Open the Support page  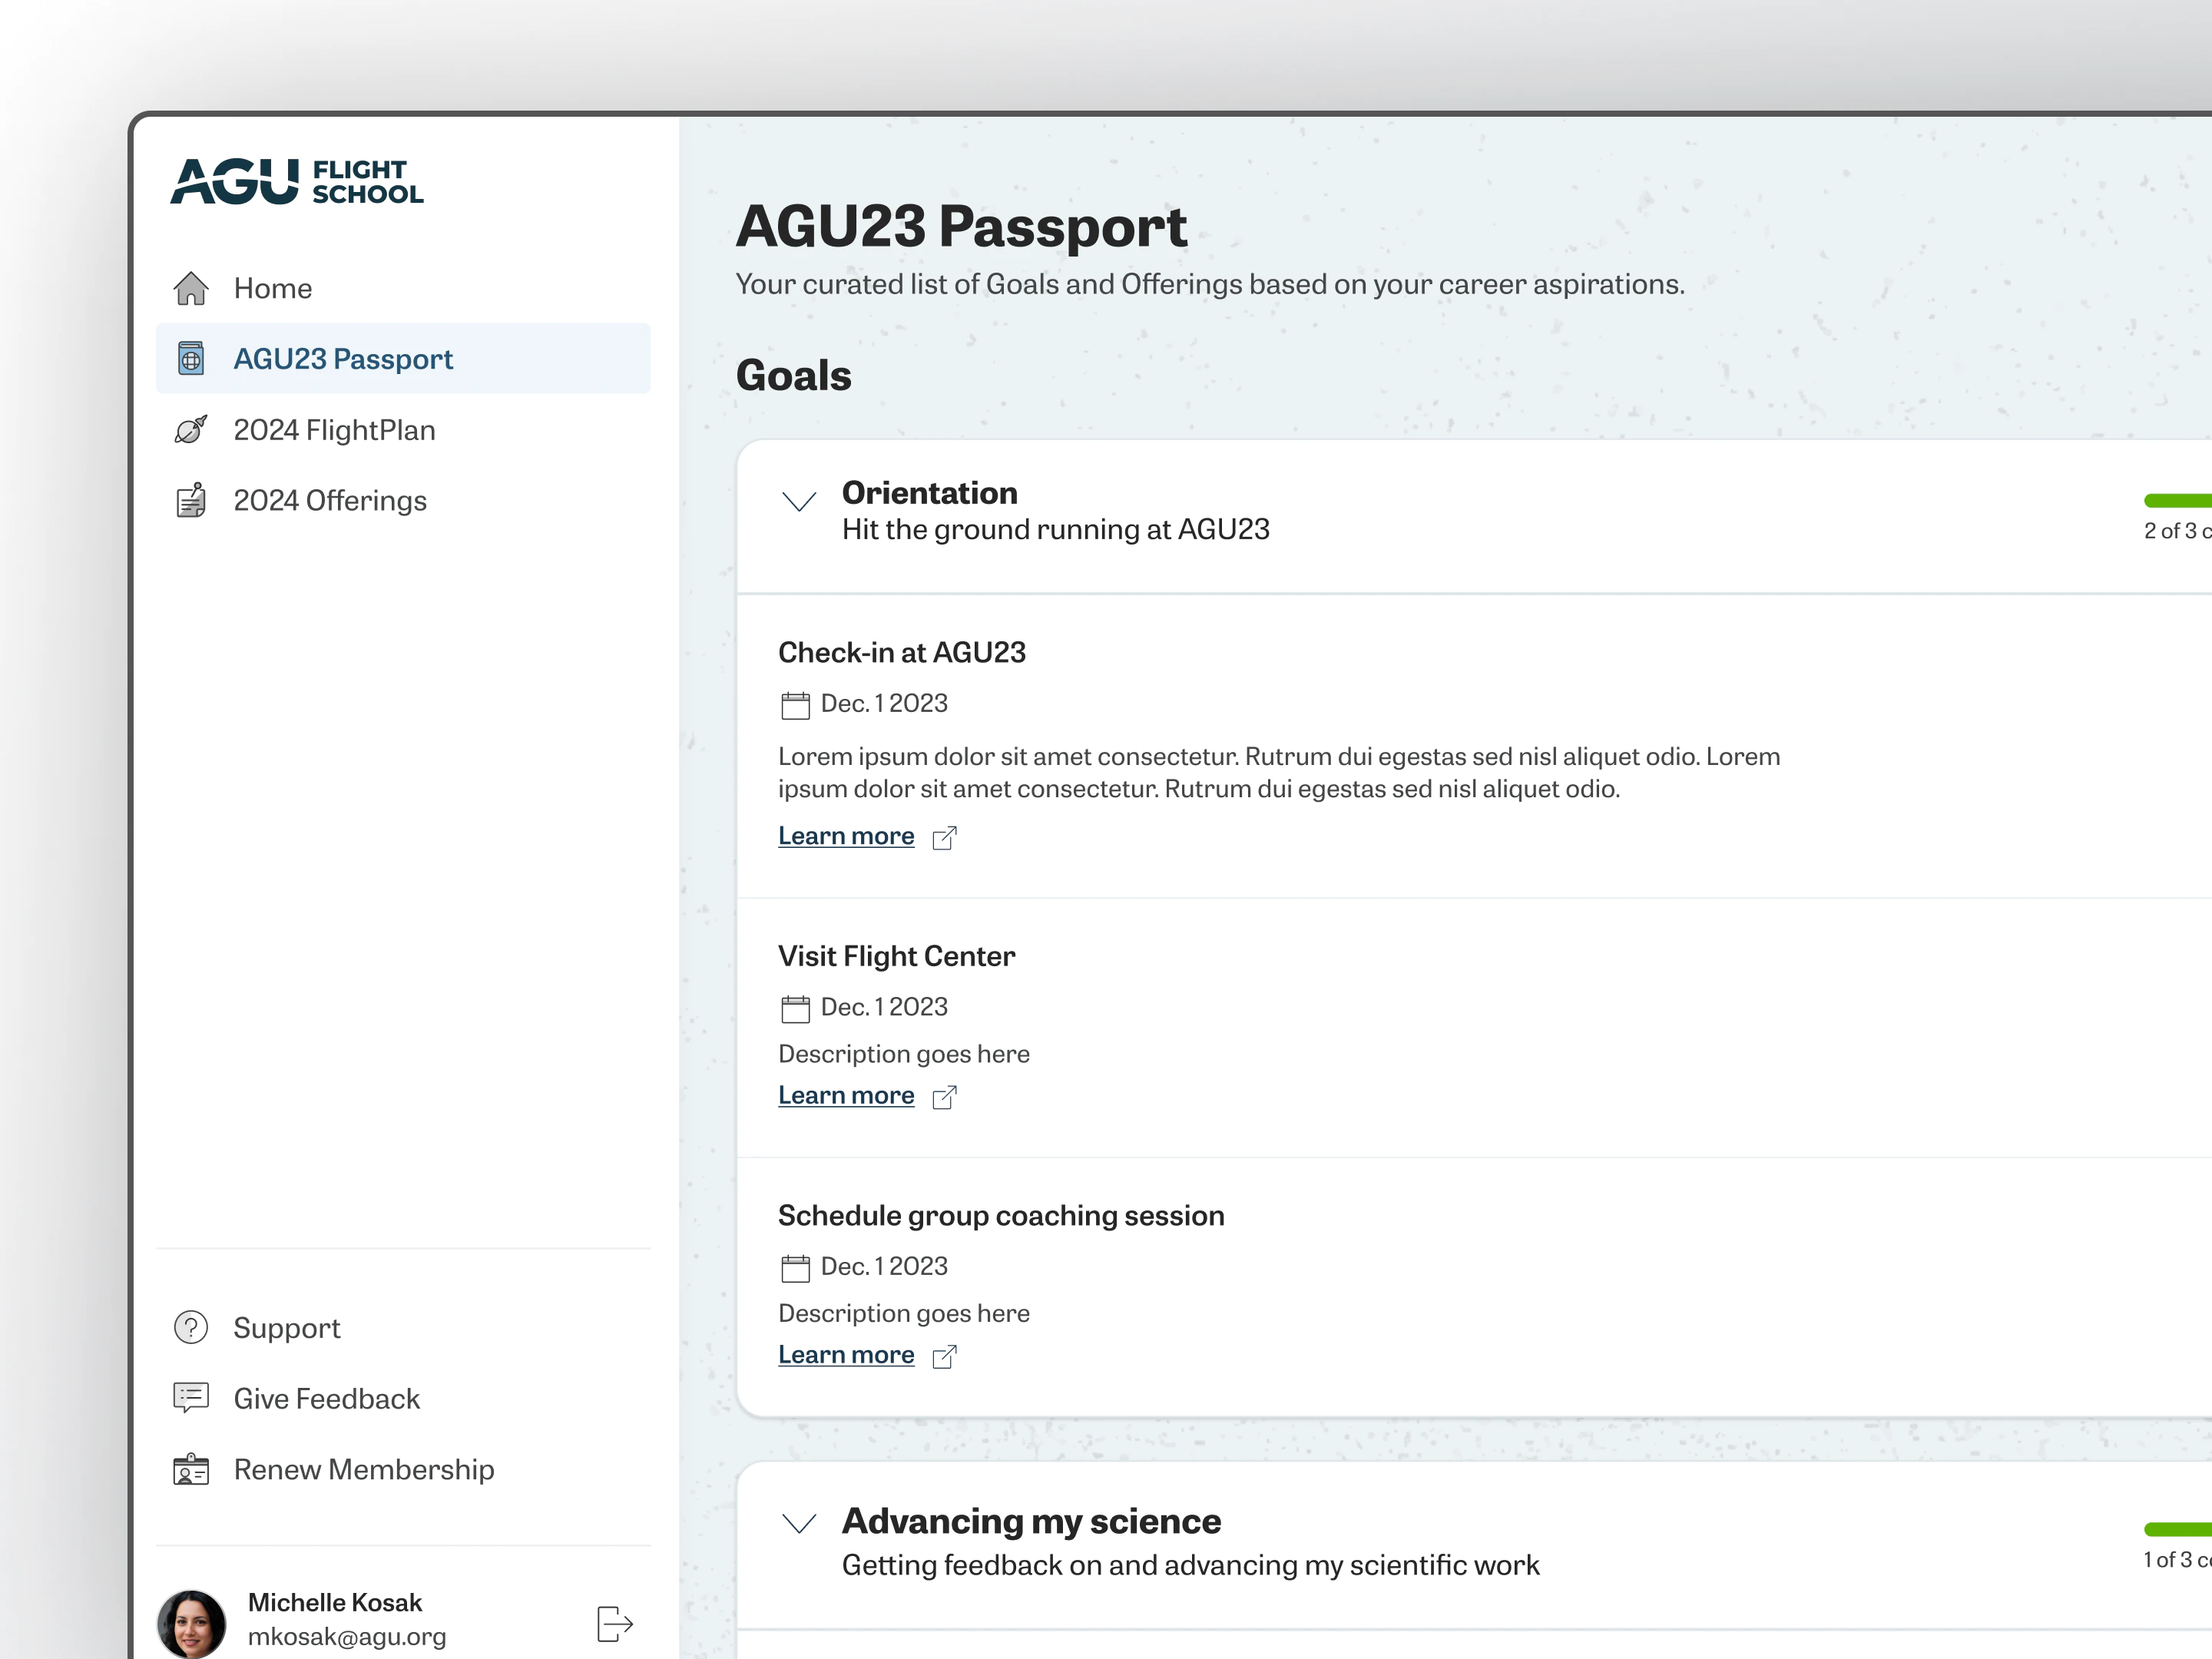click(403, 1327)
